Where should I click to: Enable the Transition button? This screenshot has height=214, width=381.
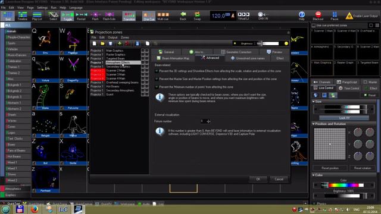click(x=129, y=16)
